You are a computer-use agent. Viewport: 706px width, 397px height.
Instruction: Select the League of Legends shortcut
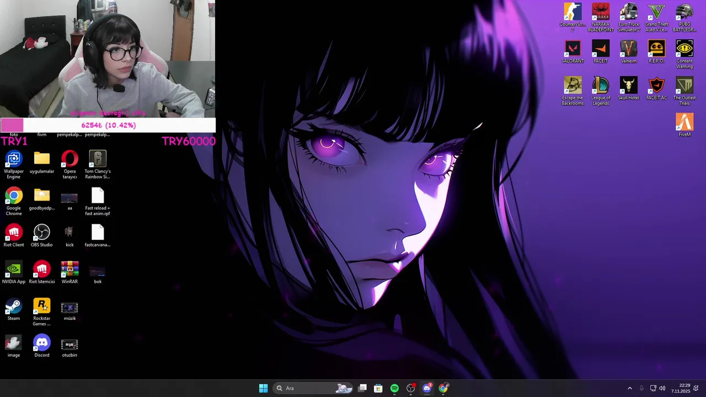pos(601,92)
